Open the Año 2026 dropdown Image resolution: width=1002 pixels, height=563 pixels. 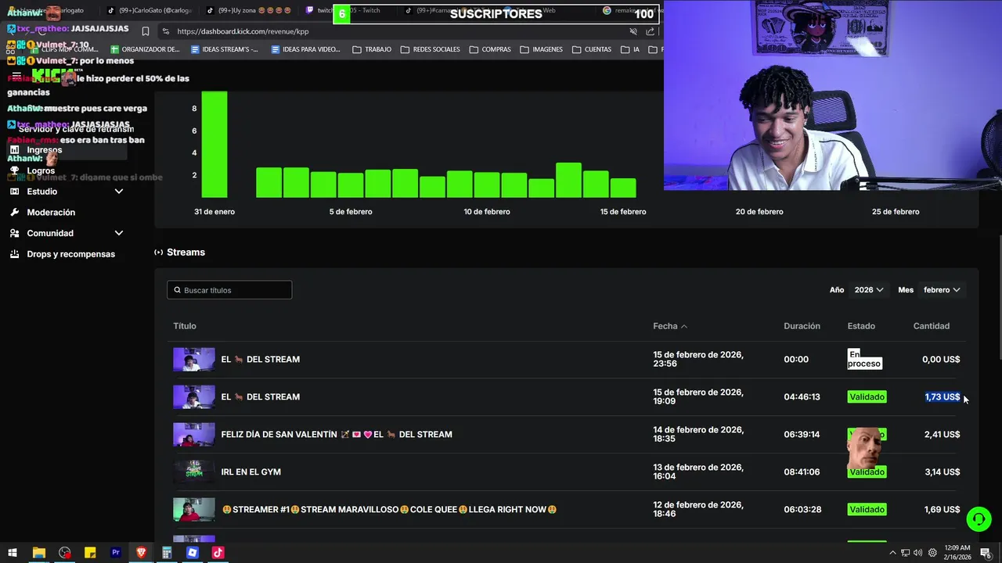coord(869,290)
